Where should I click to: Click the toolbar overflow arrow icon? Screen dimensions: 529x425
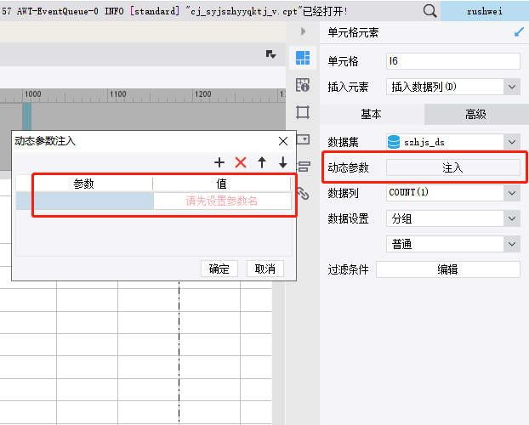[x=271, y=54]
